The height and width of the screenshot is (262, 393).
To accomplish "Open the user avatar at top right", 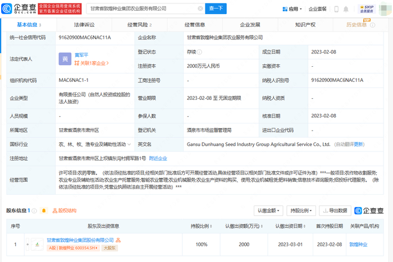I will pyautogui.click(x=385, y=8).
